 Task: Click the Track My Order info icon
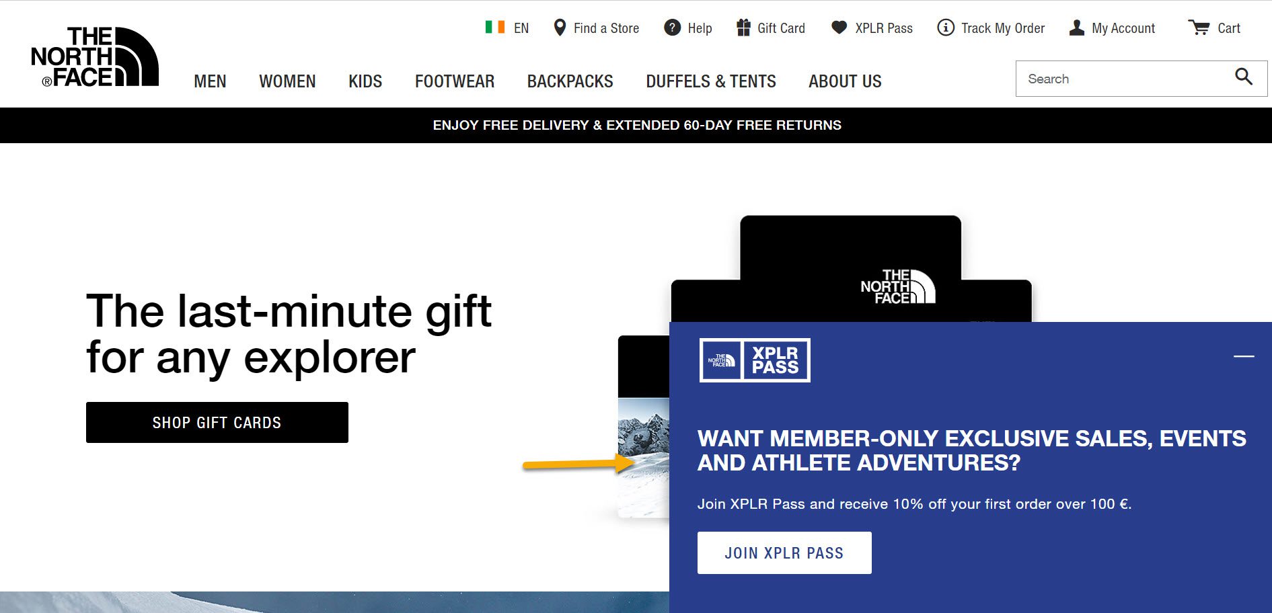[x=946, y=28]
